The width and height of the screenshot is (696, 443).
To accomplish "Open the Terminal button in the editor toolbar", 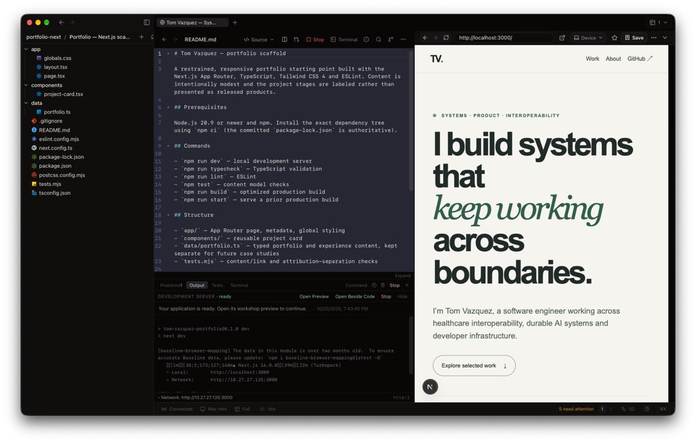I will click(x=344, y=39).
